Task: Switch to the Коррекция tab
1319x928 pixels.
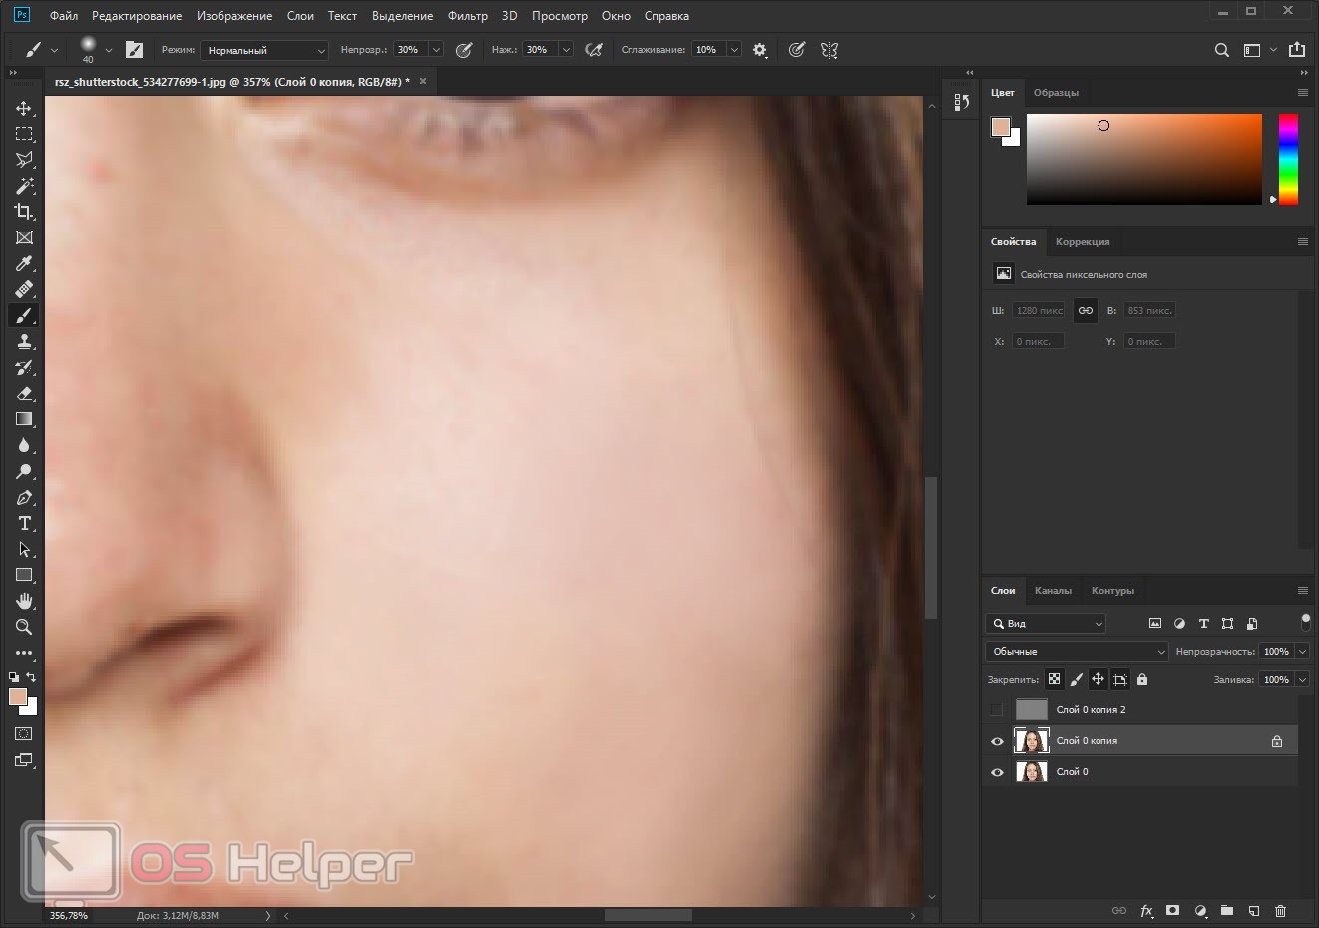Action: pyautogui.click(x=1083, y=242)
